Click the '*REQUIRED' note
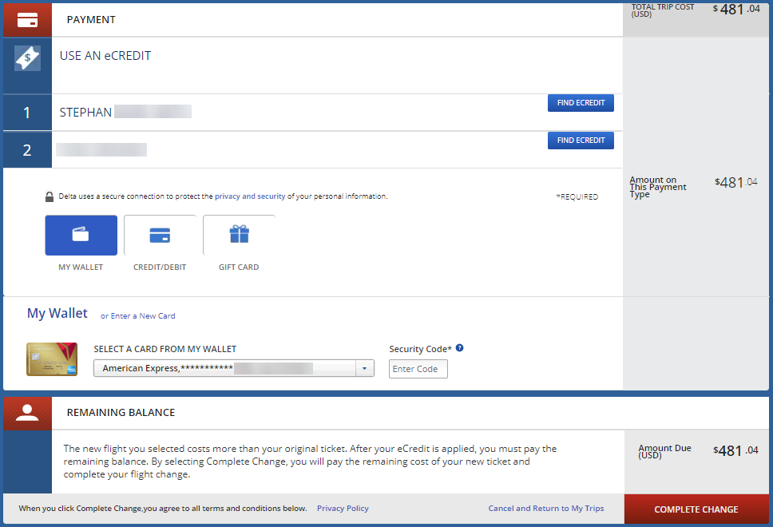This screenshot has width=773, height=527. (577, 196)
